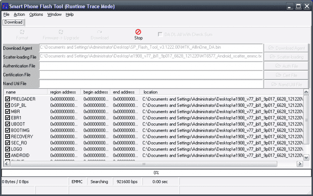This screenshot has width=313, height=196.
Task: Click the Format toolbar icon
Action: [22, 32]
